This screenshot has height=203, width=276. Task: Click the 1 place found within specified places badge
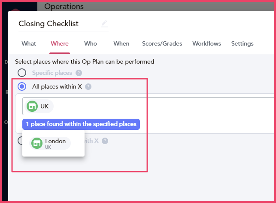point(81,124)
